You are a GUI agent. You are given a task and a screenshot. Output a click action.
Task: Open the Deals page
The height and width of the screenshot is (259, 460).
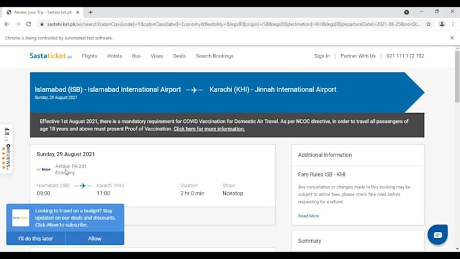(x=179, y=55)
